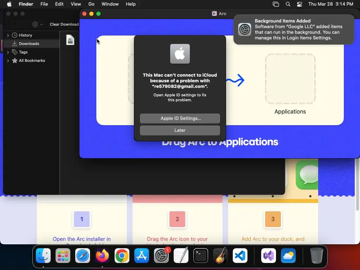Viewport: 360px width, 270px height.
Task: Click 'Open the Arc installer in' text
Action: pos(82,239)
